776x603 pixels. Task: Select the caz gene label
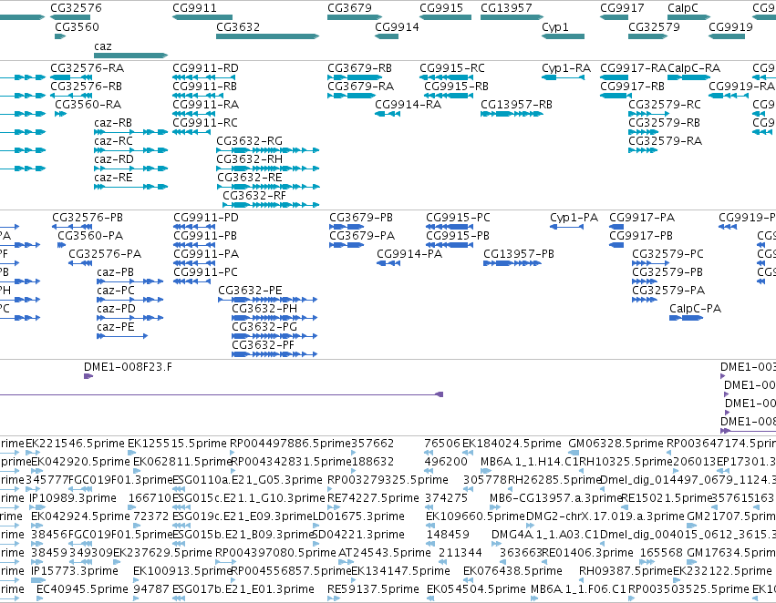pos(102,46)
